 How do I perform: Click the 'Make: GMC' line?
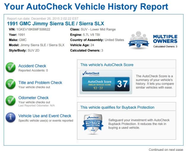pyautogui.click(x=18, y=40)
